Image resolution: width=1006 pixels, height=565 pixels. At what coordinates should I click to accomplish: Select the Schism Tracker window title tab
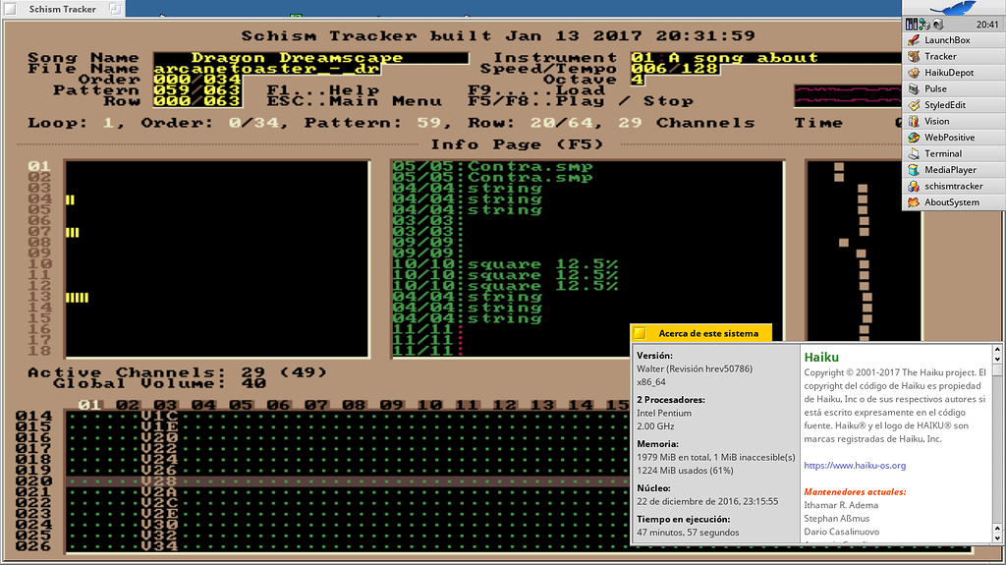point(62,9)
